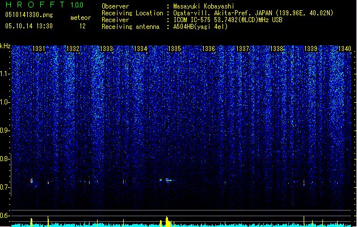This screenshot has height=227, width=357.
Task: Click the 0.6 kHz axis label
Action: point(5,216)
